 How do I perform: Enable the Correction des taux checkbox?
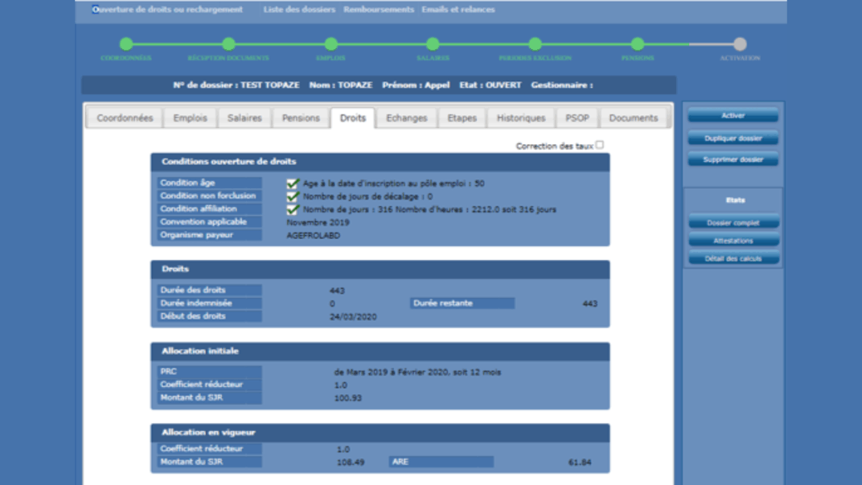pos(599,145)
